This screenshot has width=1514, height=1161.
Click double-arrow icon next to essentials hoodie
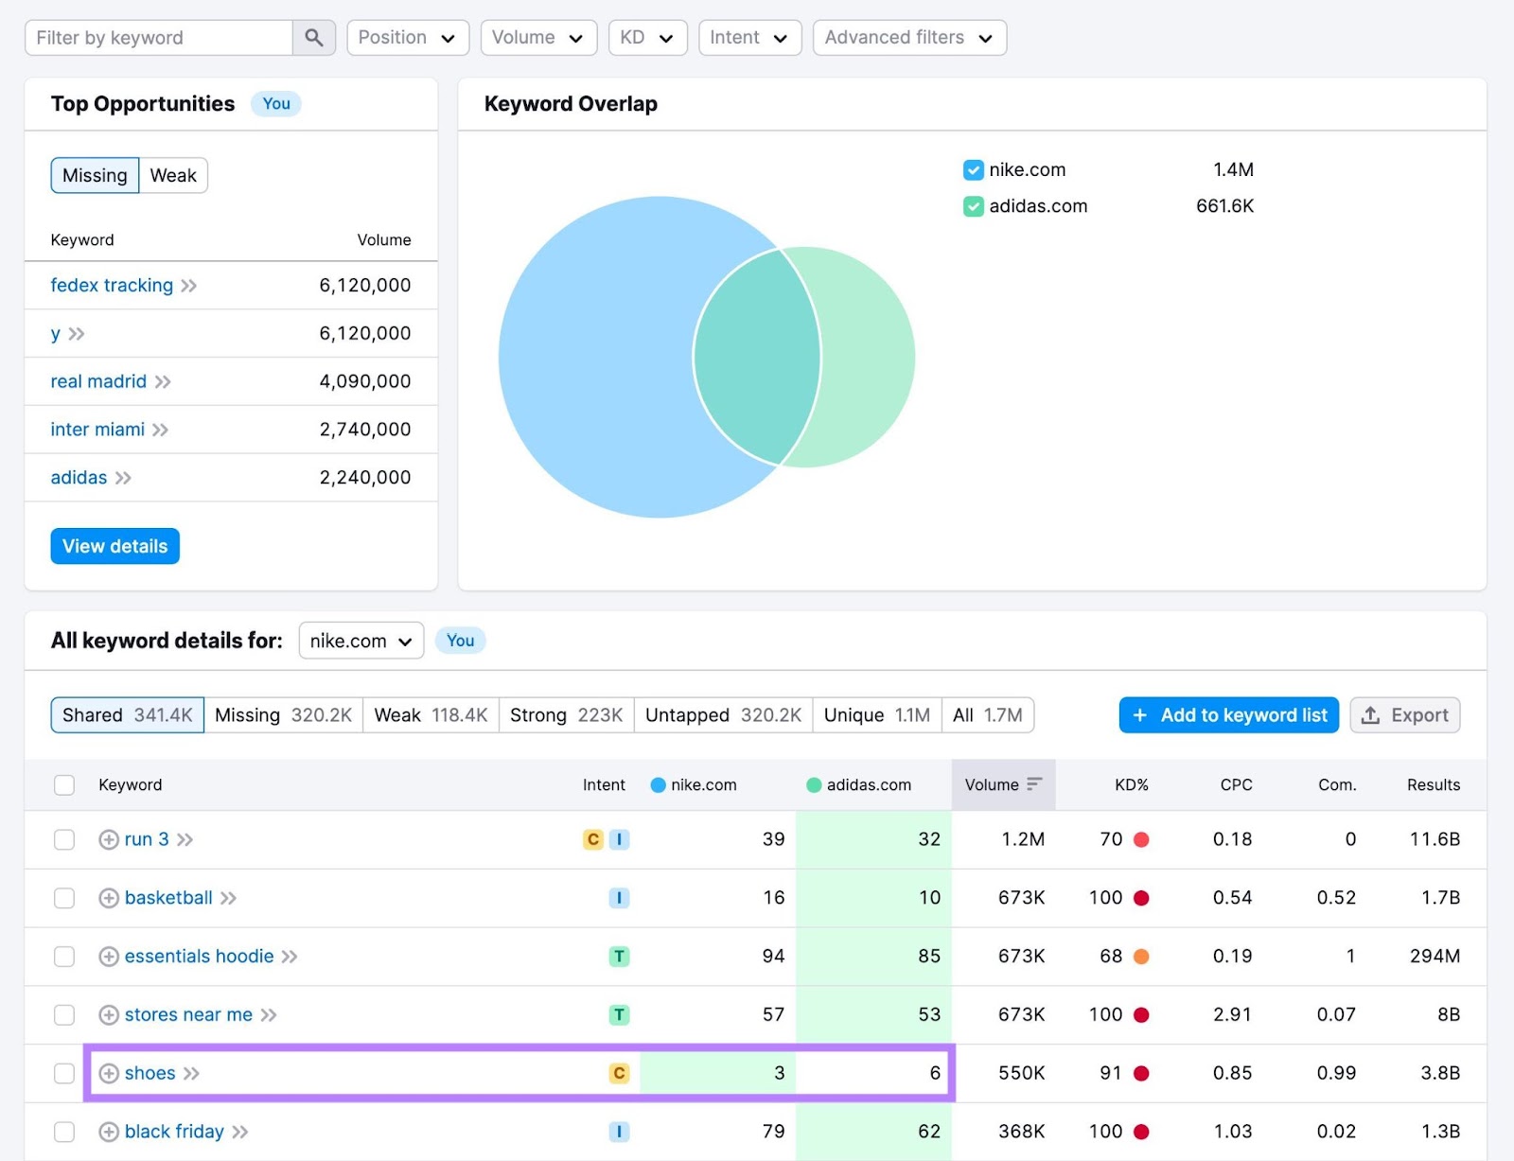click(x=290, y=957)
